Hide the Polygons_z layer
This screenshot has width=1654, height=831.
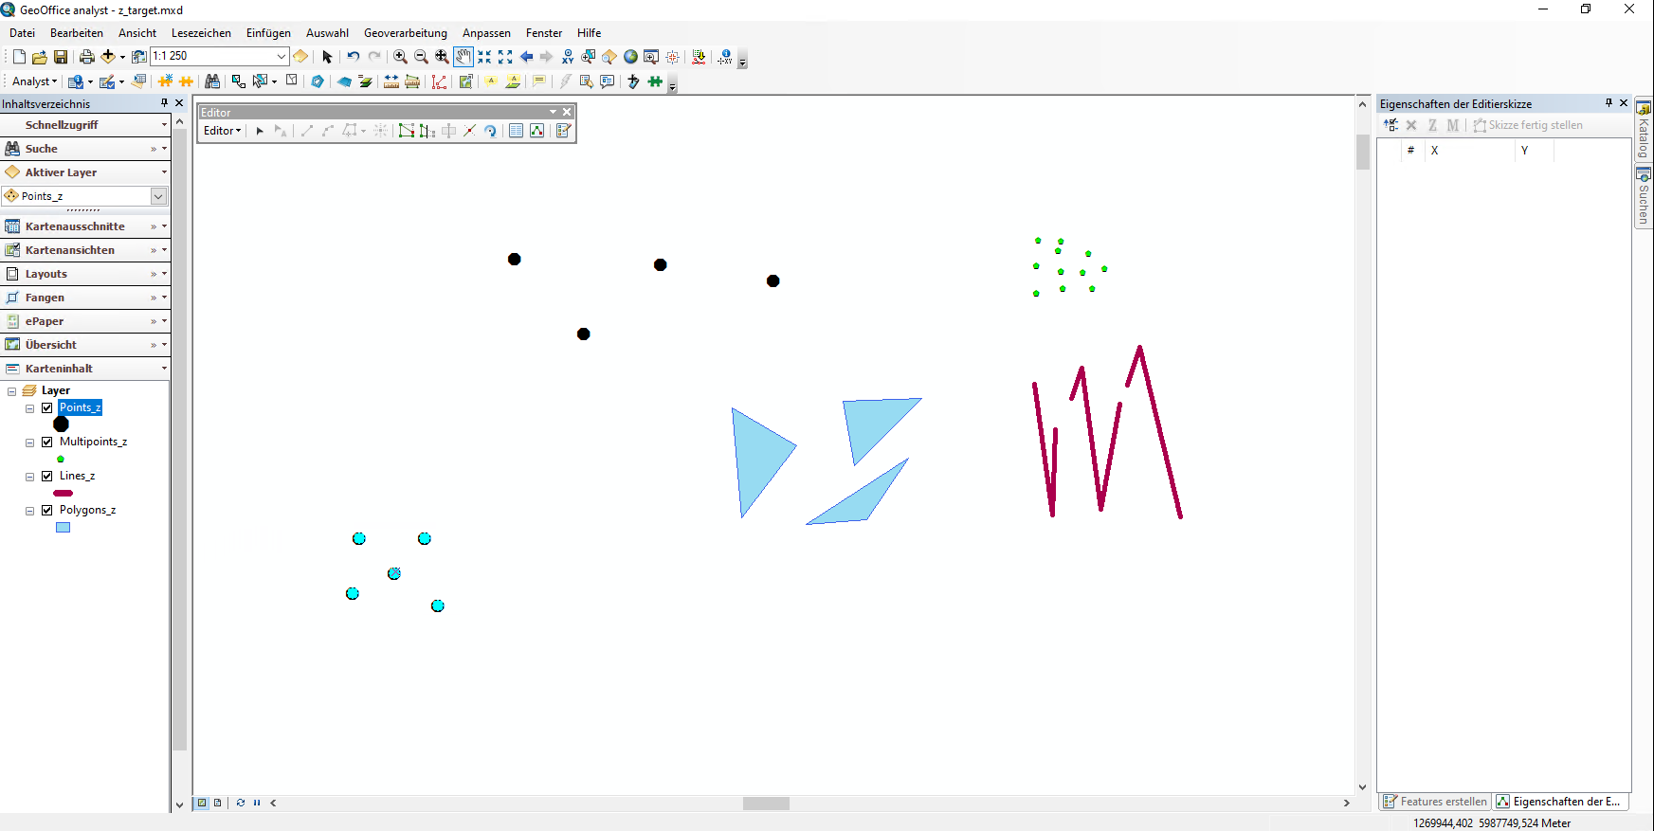tap(46, 511)
